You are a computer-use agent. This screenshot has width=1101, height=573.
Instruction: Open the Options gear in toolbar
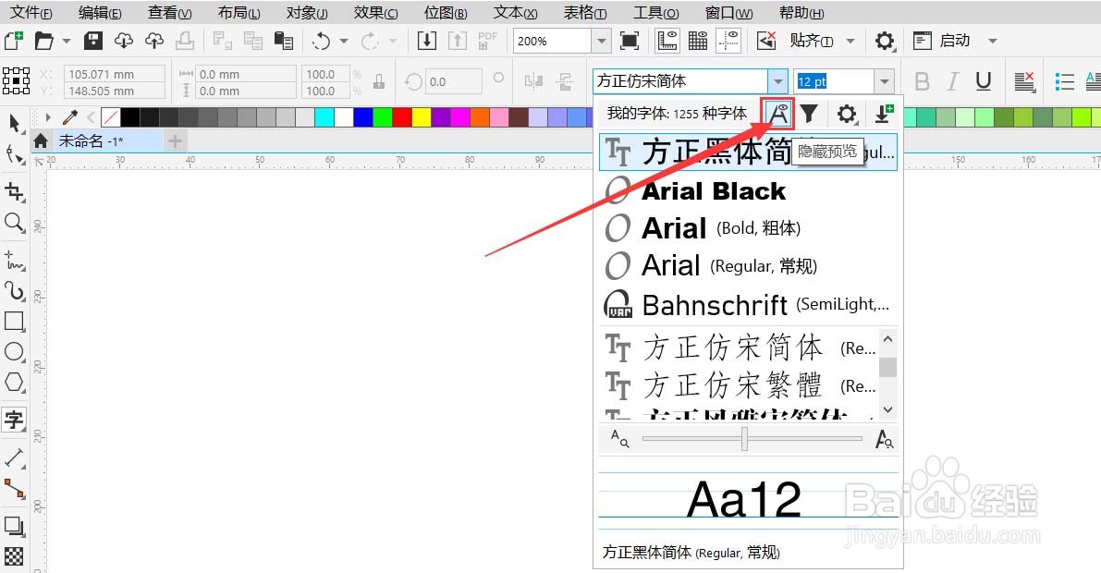[x=884, y=41]
